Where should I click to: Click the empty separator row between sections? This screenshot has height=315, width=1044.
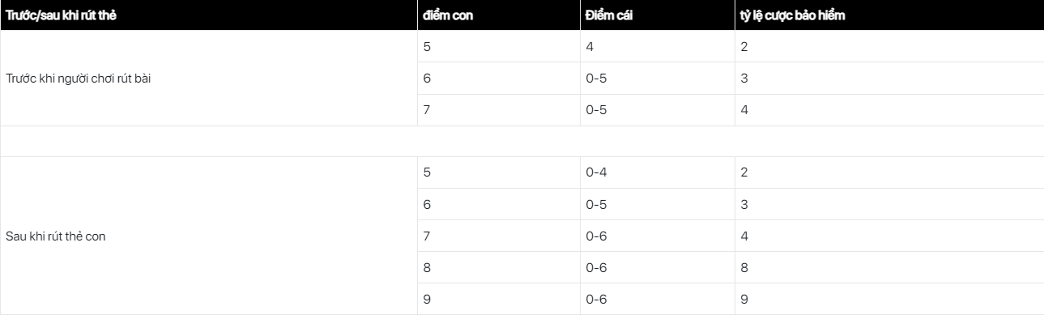tap(522, 142)
